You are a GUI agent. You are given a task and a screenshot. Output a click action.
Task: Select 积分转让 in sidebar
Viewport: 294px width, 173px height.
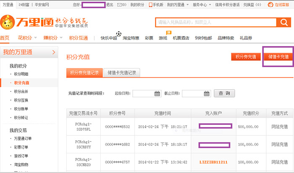click(21, 118)
